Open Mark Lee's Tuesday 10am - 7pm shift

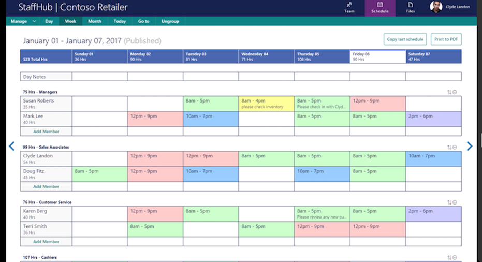[211, 119]
